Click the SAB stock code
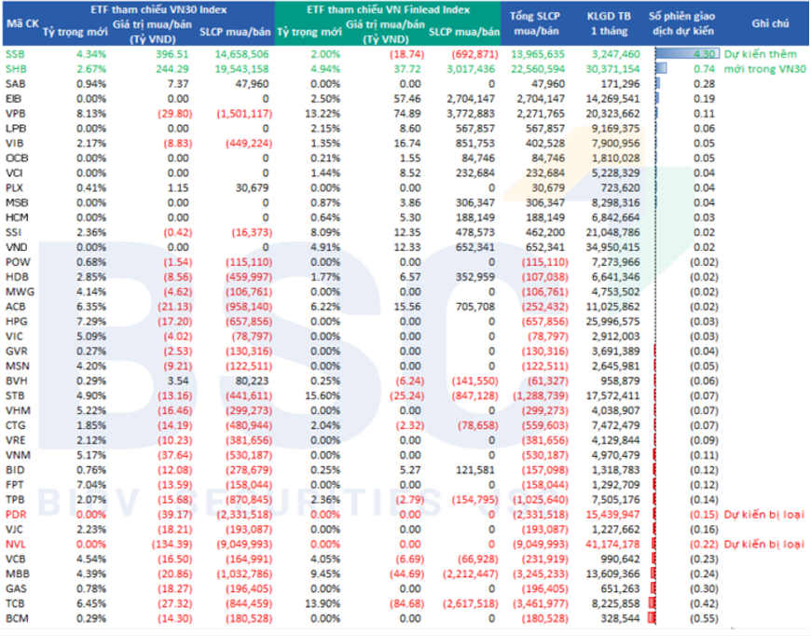The height and width of the screenshot is (636, 811). [16, 84]
